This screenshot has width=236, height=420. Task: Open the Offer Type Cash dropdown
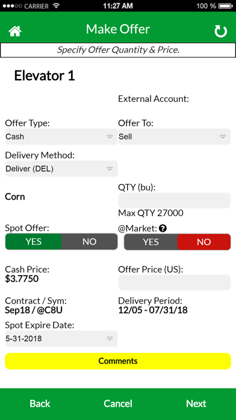point(61,136)
